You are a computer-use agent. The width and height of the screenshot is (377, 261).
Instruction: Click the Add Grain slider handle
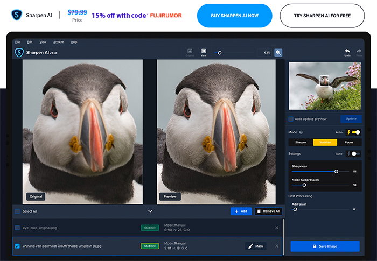(x=295, y=209)
